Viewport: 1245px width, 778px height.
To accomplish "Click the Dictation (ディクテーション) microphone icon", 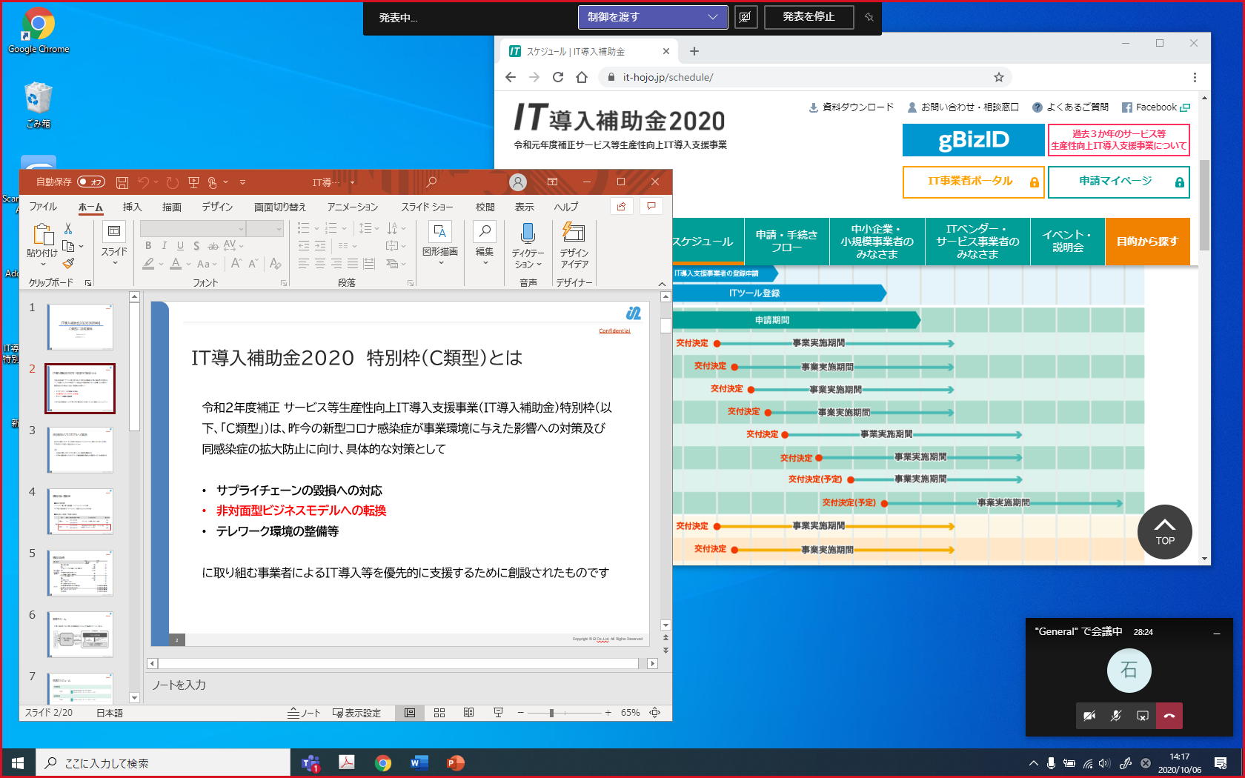I will click(x=528, y=245).
